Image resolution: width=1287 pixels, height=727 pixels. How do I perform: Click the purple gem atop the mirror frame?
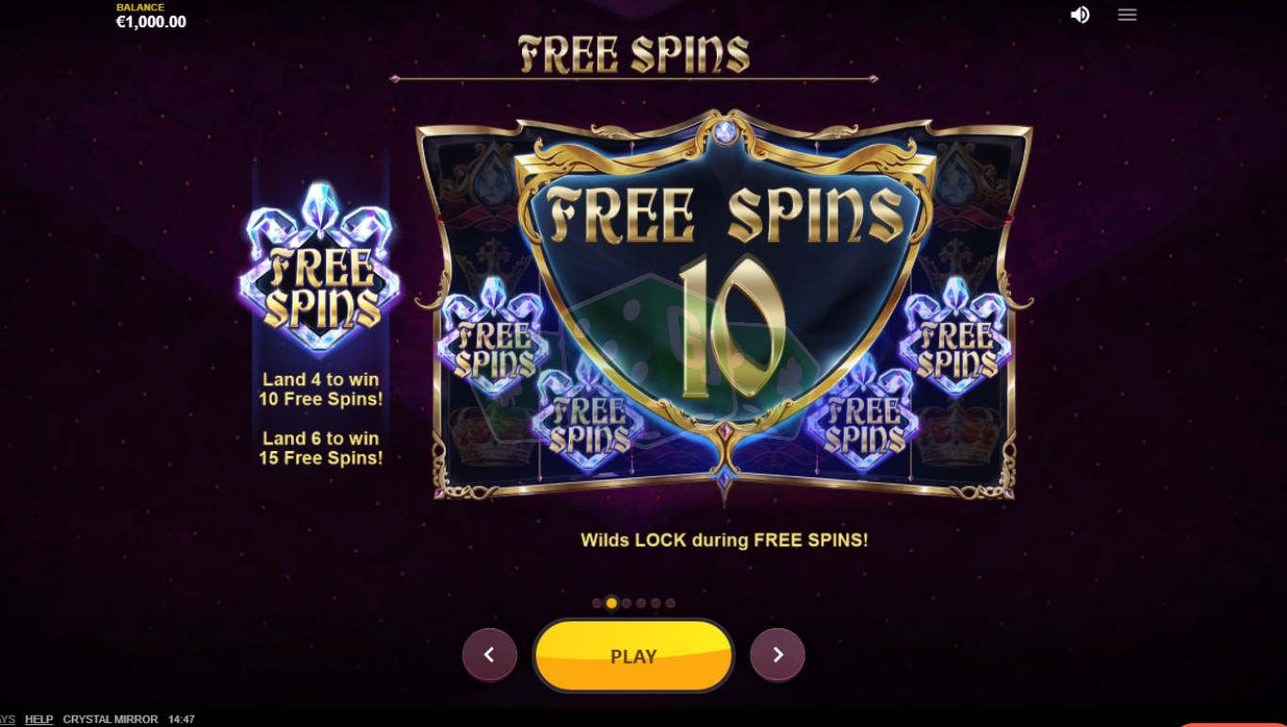(x=725, y=133)
